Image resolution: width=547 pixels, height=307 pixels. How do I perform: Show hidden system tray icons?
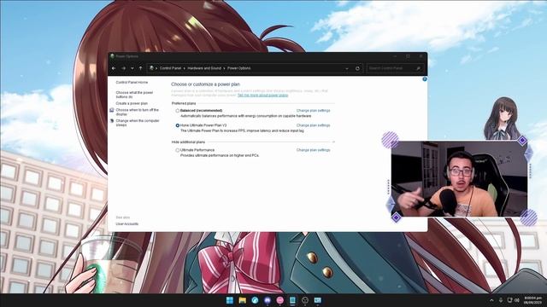(492, 300)
